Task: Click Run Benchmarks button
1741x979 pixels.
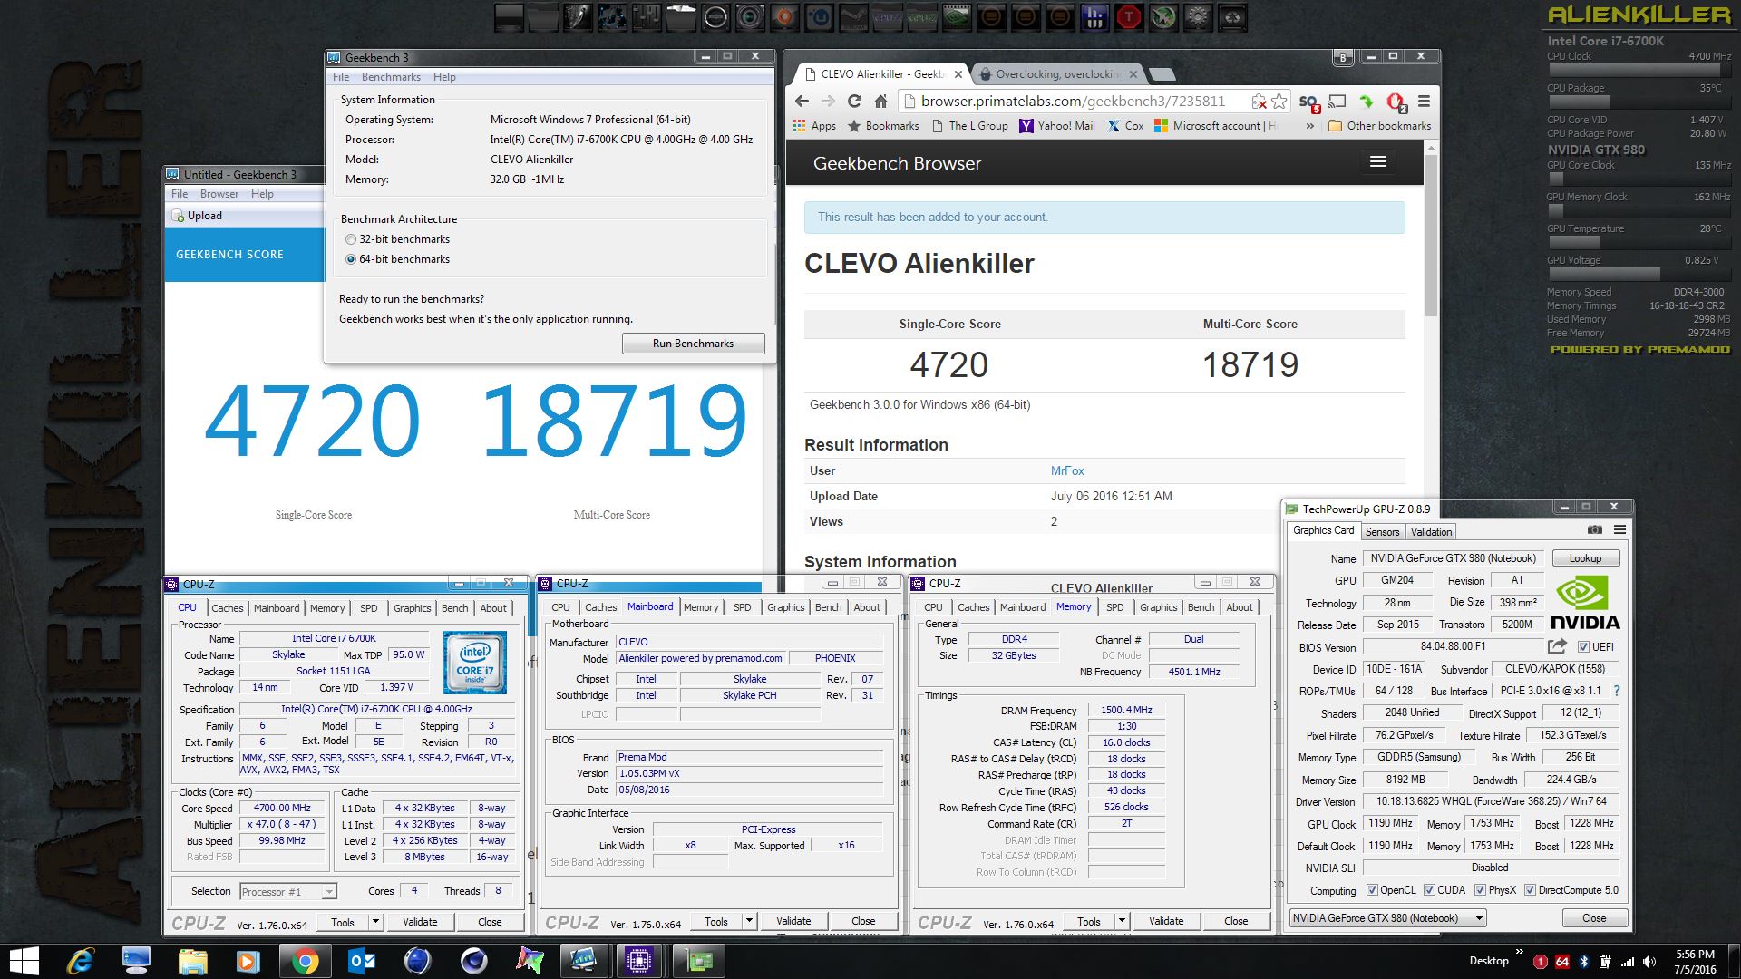Action: click(x=694, y=344)
